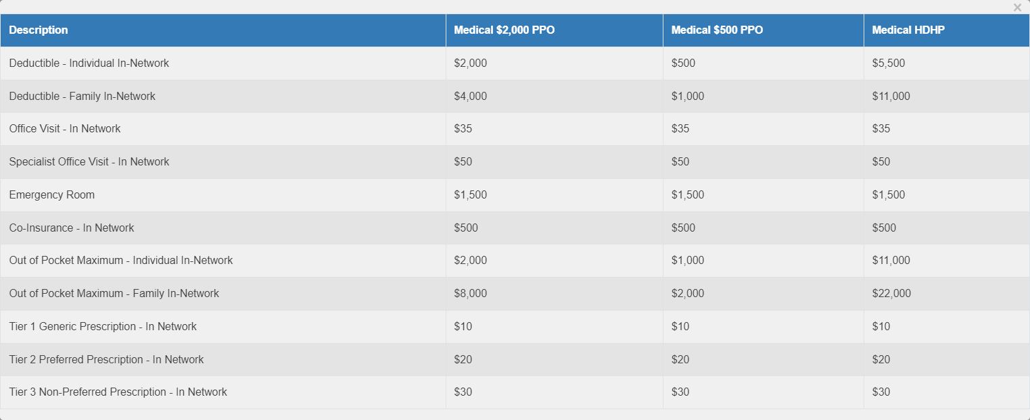The width and height of the screenshot is (1030, 420).
Task: Select the Medical $2,000 PPO column header
Action: [x=505, y=30]
